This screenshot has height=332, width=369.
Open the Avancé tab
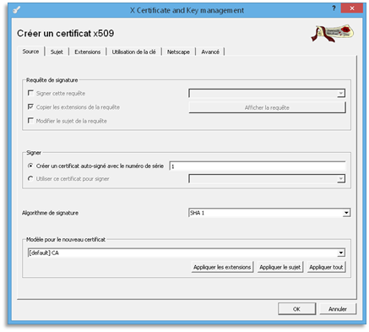pyautogui.click(x=210, y=52)
